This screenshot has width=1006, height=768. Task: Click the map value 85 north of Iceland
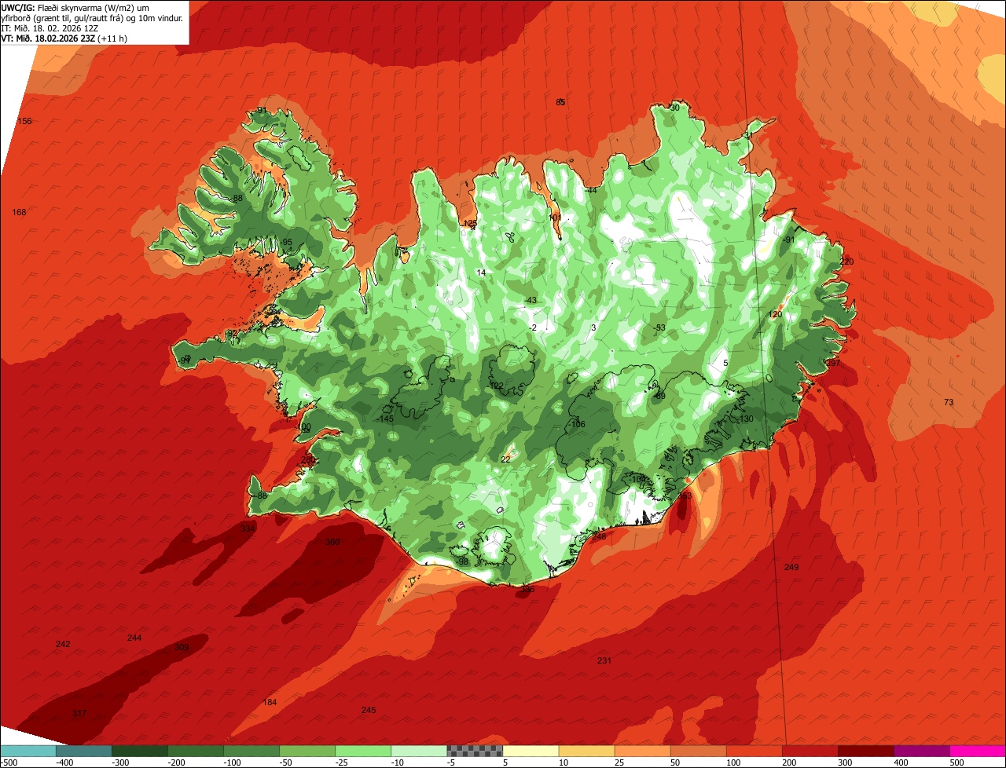click(x=560, y=102)
